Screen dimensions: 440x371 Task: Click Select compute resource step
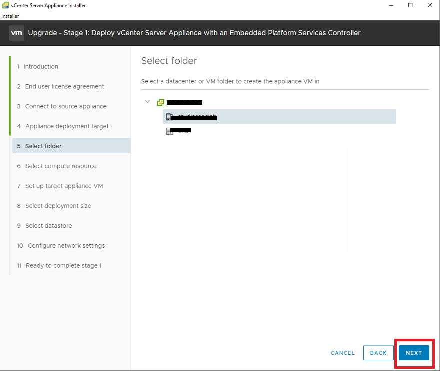tap(61, 166)
